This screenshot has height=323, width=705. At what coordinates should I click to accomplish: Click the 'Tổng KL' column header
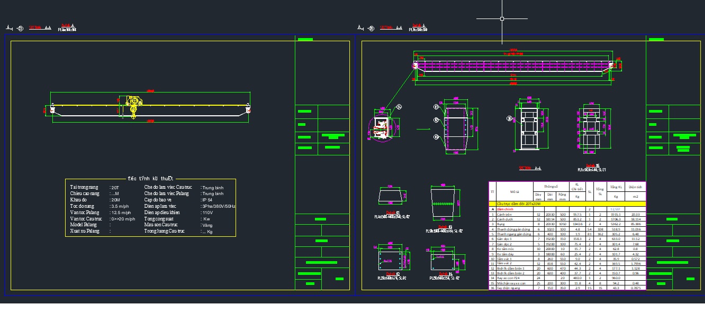[x=616, y=188]
